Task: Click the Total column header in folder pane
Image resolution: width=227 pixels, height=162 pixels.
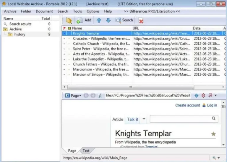Action: coord(46,19)
